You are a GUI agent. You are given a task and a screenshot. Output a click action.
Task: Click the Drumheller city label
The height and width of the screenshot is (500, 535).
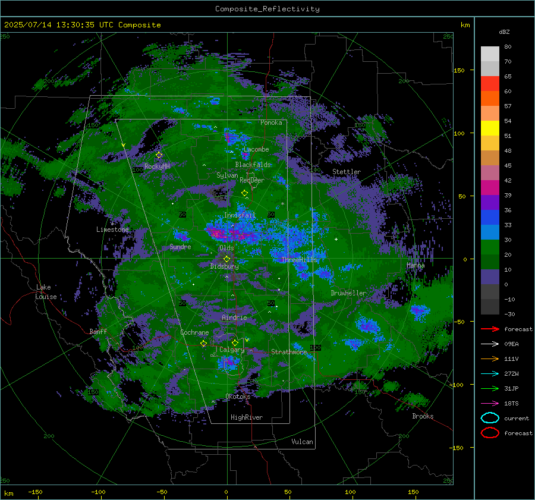click(348, 293)
